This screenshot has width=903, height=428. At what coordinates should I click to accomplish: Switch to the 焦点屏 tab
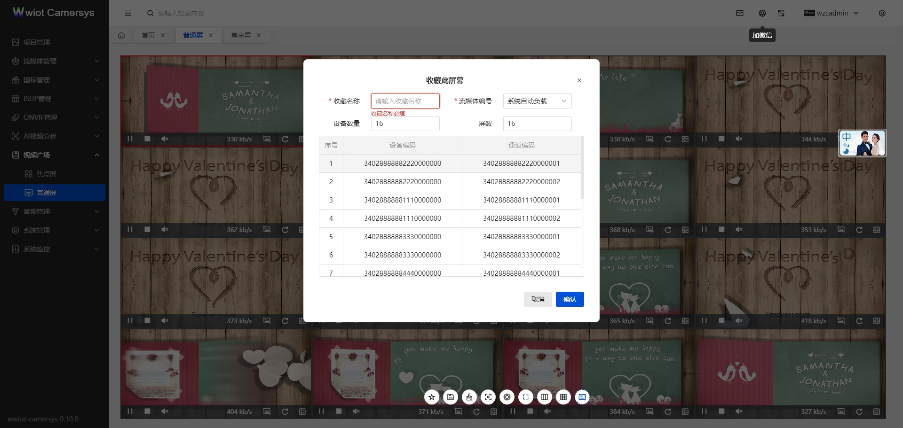241,35
